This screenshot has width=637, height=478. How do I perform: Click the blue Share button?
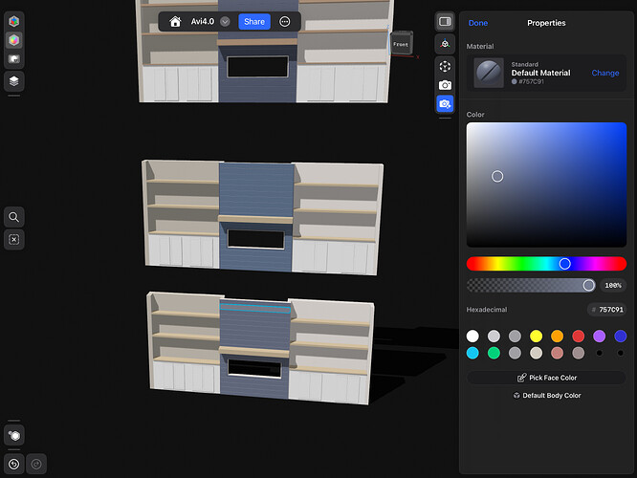point(254,22)
